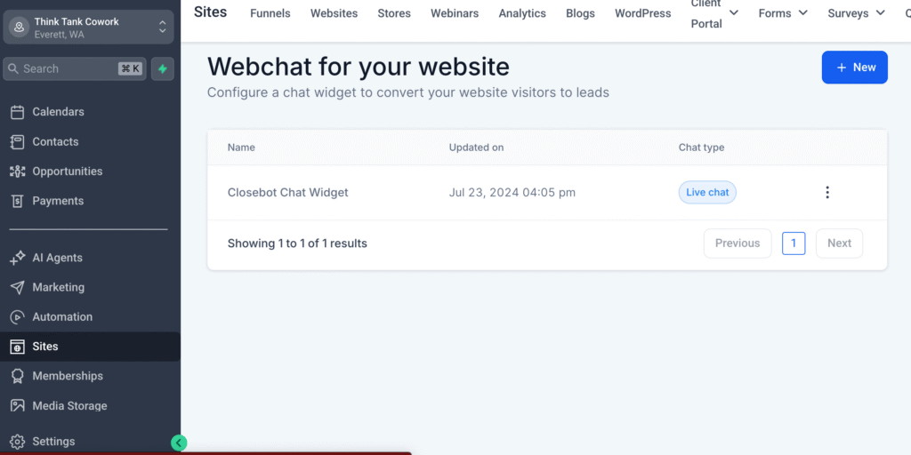This screenshot has height=455, width=911.
Task: Open Automation from the sidebar
Action: click(x=62, y=317)
